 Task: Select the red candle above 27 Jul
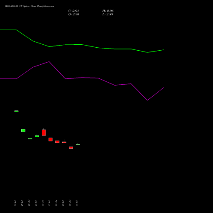(x=51, y=139)
